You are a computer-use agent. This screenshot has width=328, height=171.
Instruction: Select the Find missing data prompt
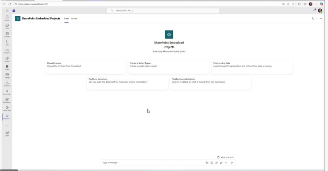point(252,67)
